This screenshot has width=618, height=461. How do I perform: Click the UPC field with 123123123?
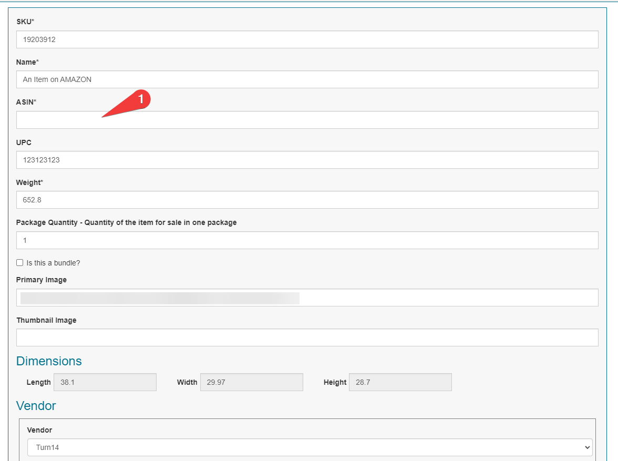(x=307, y=160)
